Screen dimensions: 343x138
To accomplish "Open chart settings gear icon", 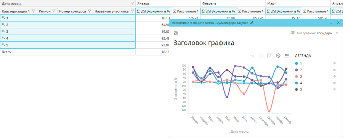I will (278, 56).
